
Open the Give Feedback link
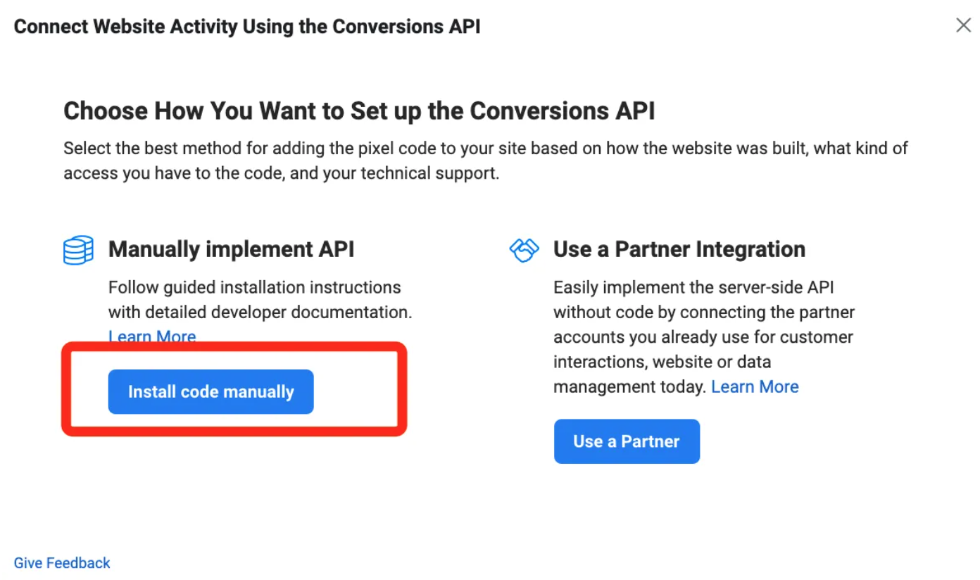62,563
